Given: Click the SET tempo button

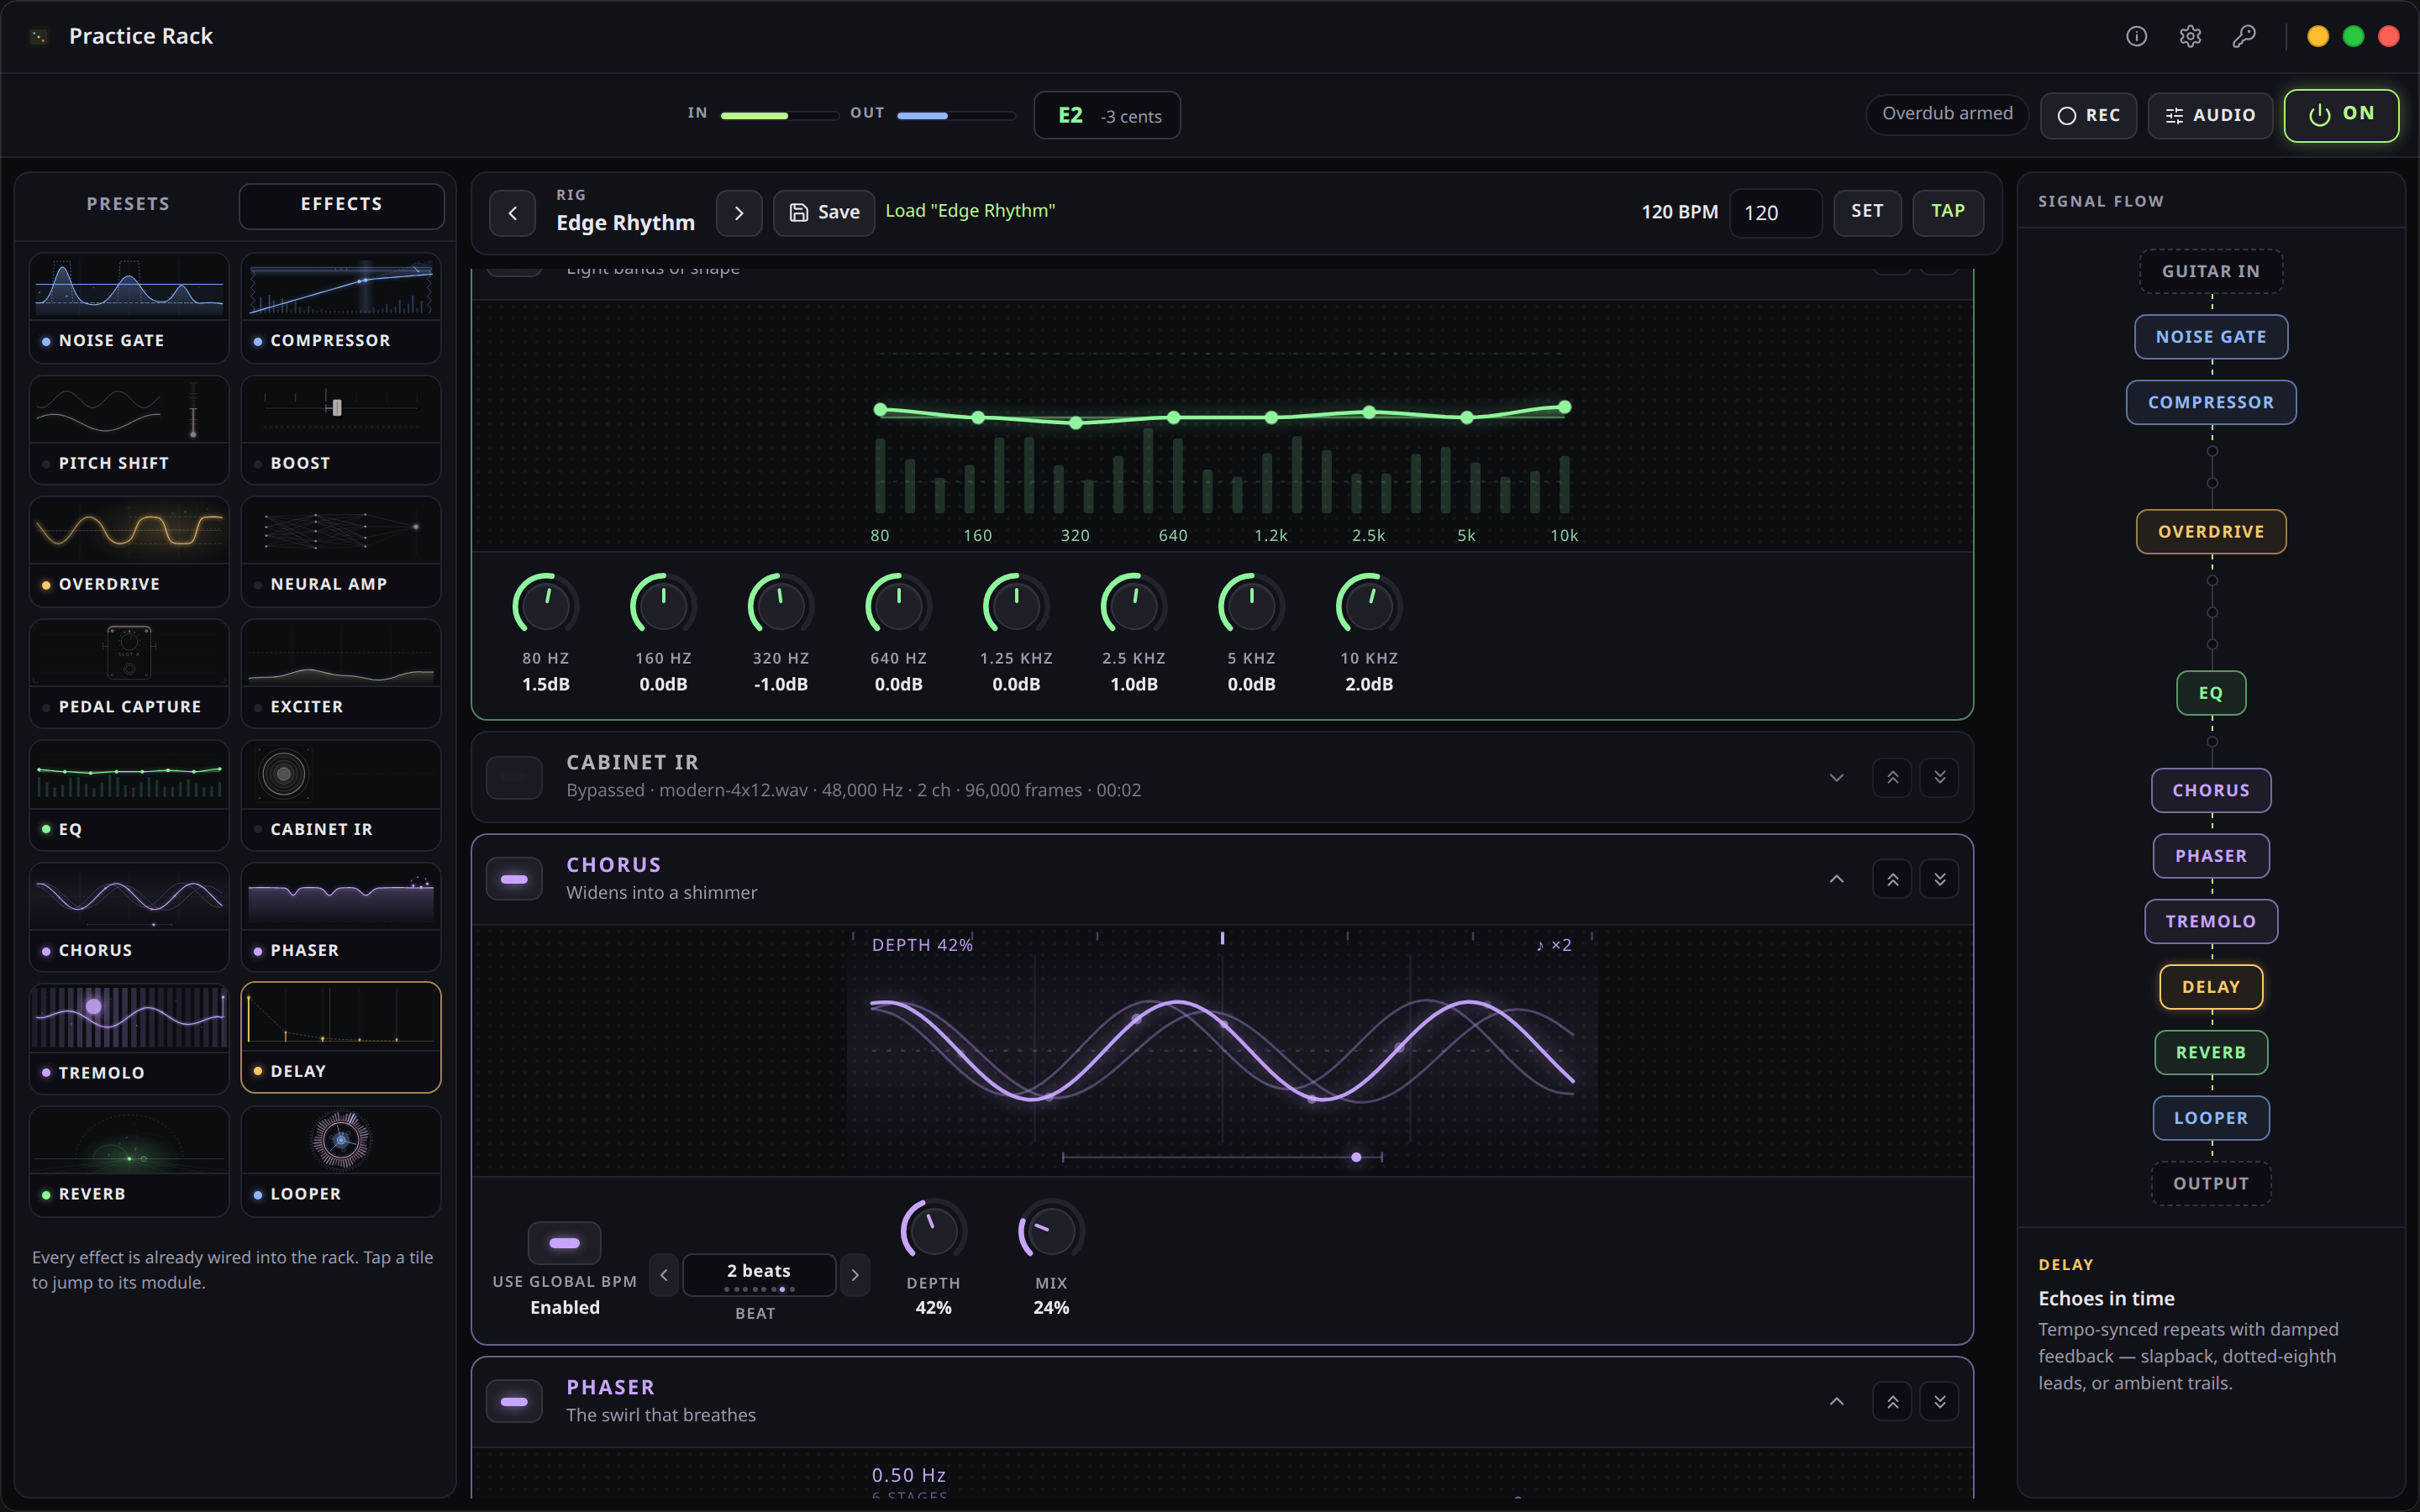Looking at the screenshot, I should pyautogui.click(x=1866, y=212).
